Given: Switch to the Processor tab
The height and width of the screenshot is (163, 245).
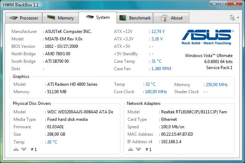Looking at the screenshot, I should (x=24, y=18).
